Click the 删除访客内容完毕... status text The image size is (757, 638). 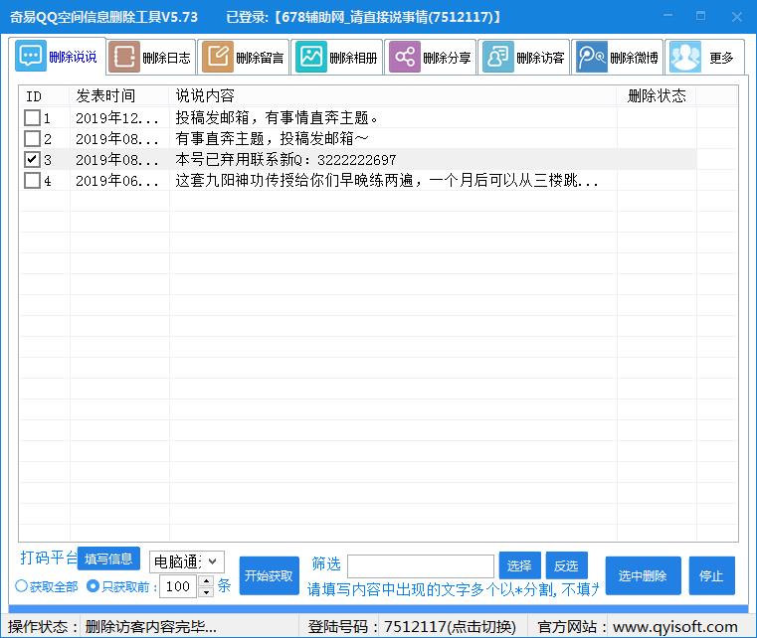pyautogui.click(x=150, y=626)
